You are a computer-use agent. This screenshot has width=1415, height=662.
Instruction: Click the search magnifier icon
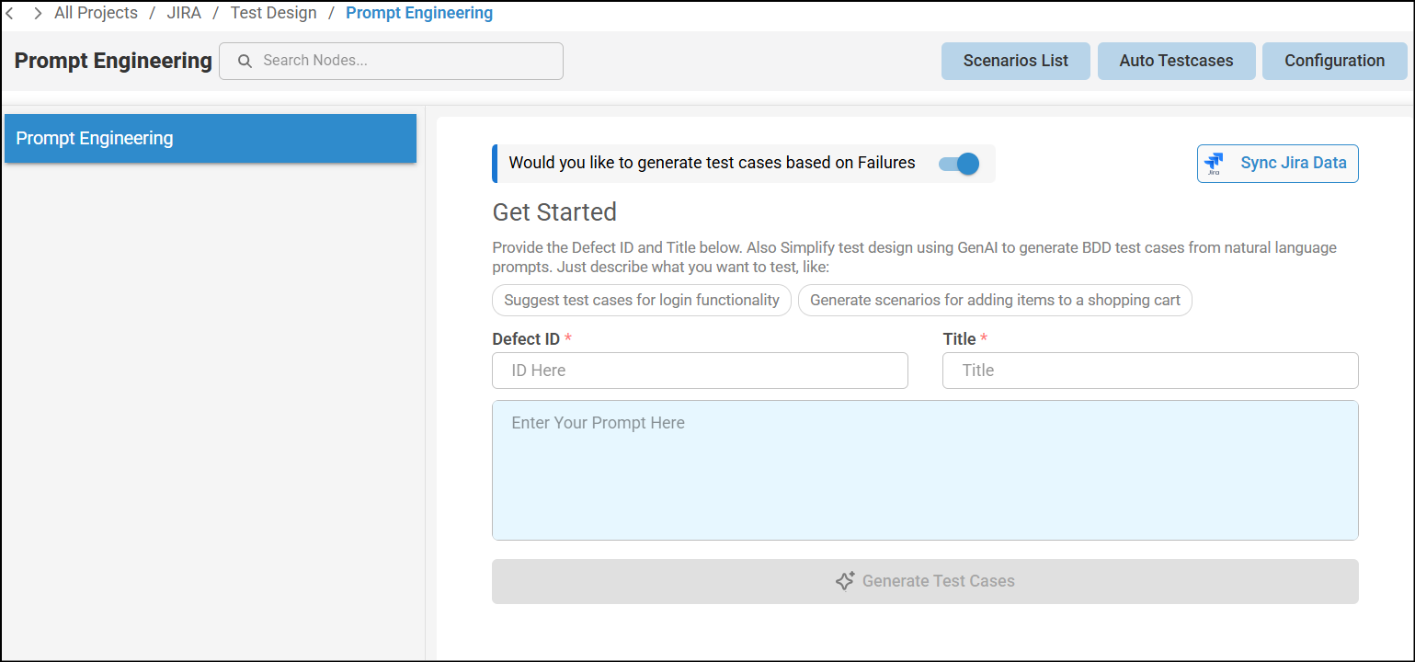245,61
